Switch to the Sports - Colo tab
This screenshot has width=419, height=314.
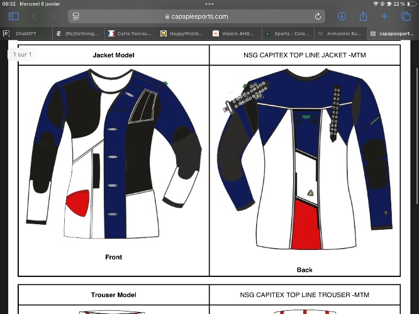coord(288,34)
